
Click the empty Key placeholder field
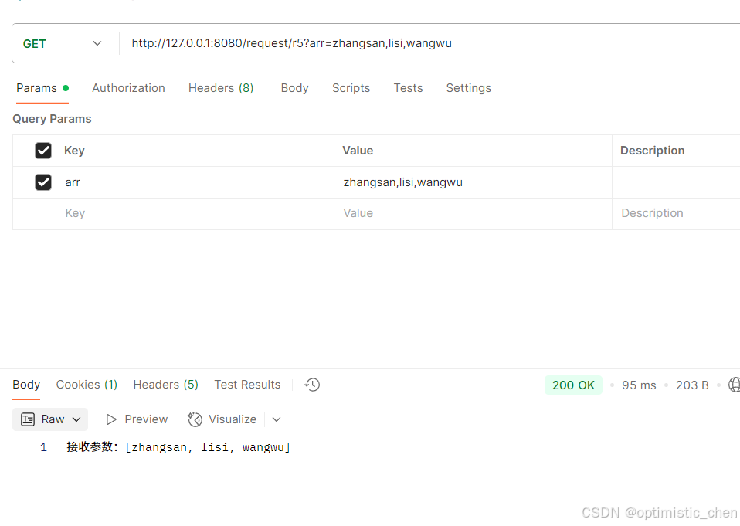[195, 214]
